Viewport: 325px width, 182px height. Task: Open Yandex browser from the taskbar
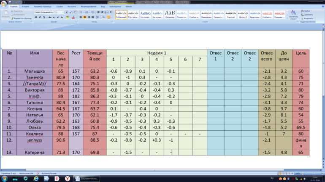[x=68, y=179]
